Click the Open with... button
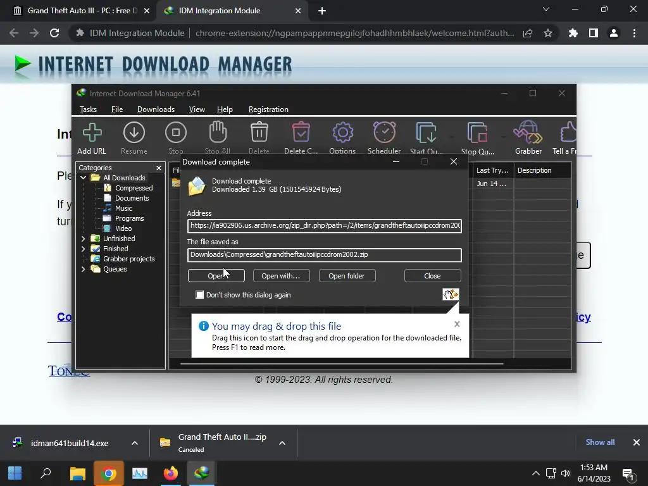Screen dimensions: 648x486 (x=281, y=276)
